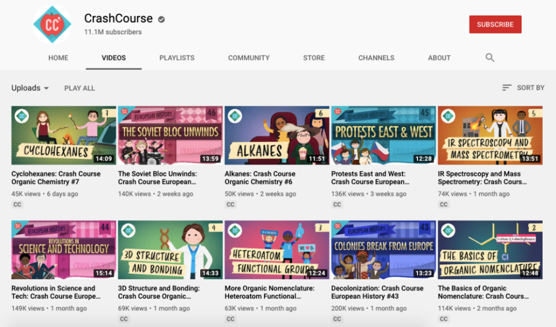The image size is (556, 327).
Task: Click '149K views • 1 month ago' text
Action: (49, 308)
